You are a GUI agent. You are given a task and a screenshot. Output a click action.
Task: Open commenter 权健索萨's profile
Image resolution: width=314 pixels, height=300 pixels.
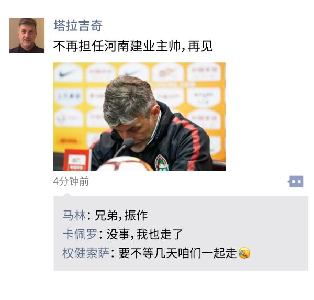[x=85, y=253]
